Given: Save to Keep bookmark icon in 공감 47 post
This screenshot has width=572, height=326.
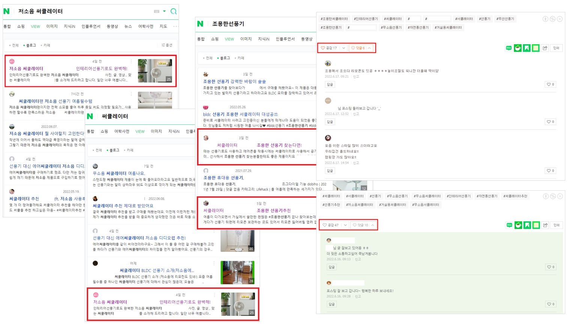Looking at the screenshot, I should (527, 225).
